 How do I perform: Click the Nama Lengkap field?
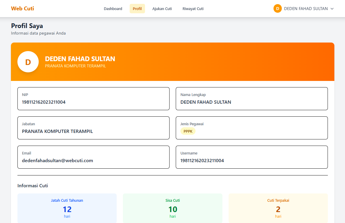coord(252,99)
